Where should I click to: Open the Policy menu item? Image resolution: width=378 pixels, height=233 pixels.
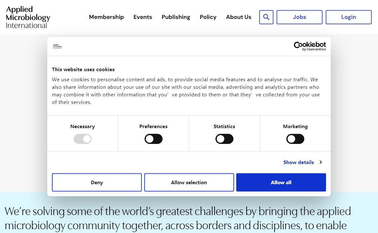[208, 17]
